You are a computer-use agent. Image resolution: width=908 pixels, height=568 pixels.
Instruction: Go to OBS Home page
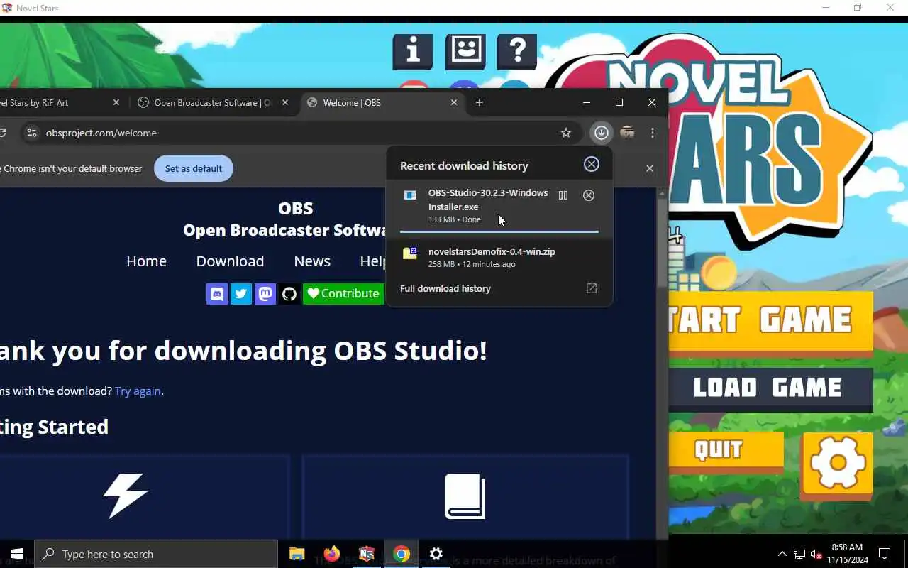146,261
